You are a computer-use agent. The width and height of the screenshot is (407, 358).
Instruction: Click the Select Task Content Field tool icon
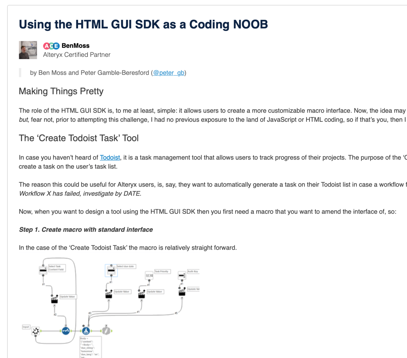coord(43,270)
